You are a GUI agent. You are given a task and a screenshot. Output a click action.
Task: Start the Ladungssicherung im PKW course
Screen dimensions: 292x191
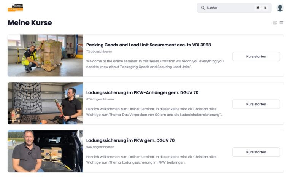256,152
